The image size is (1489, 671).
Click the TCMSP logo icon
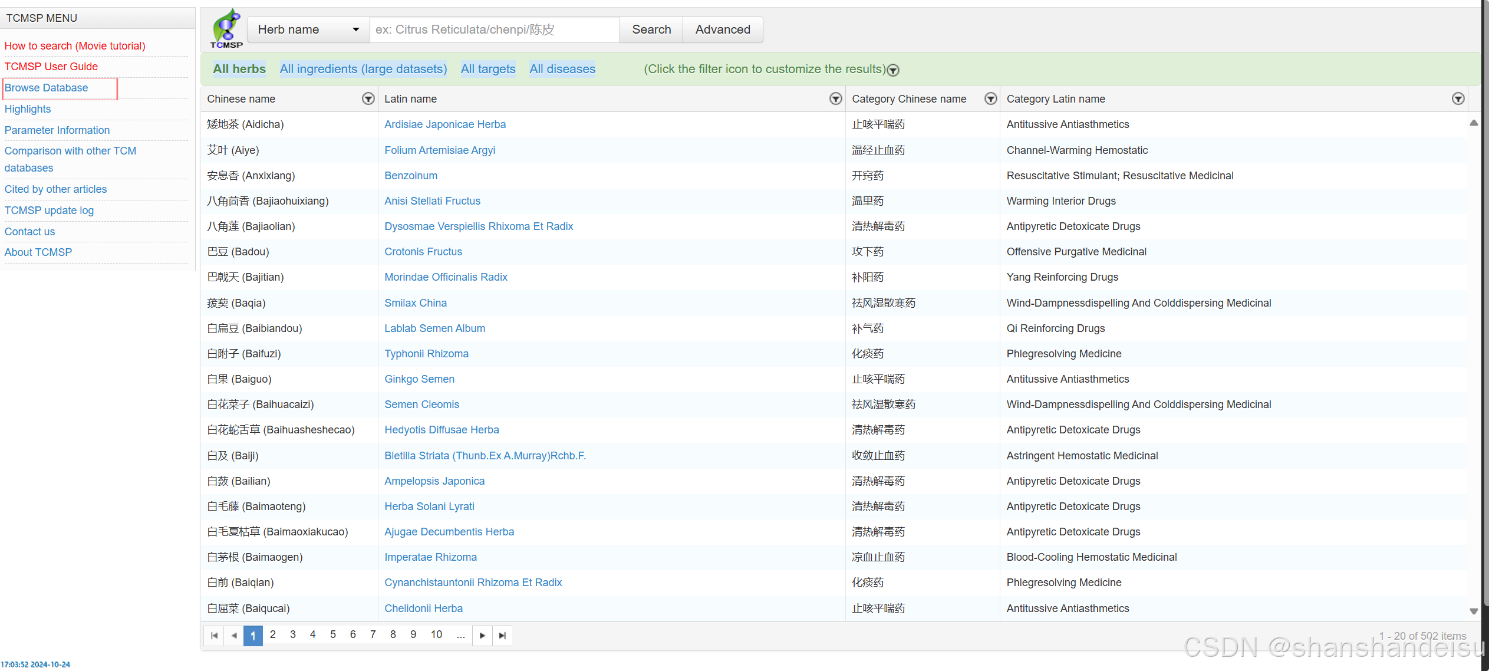226,28
